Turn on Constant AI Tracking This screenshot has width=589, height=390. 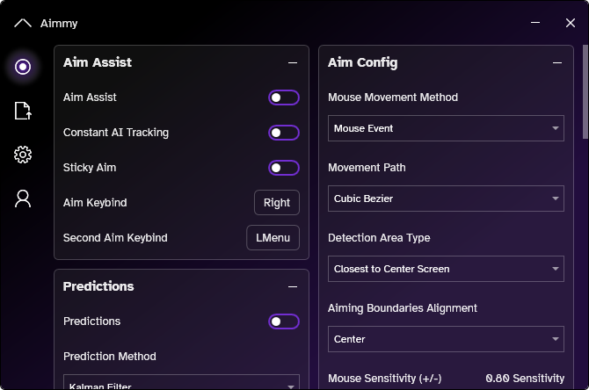284,133
